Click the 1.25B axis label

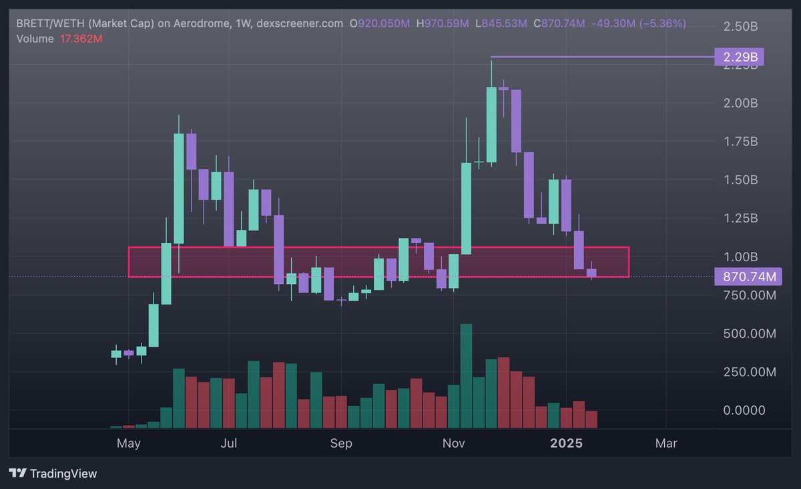(740, 218)
